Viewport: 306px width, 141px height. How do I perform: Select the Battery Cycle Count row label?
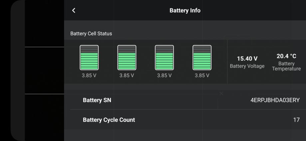109,120
